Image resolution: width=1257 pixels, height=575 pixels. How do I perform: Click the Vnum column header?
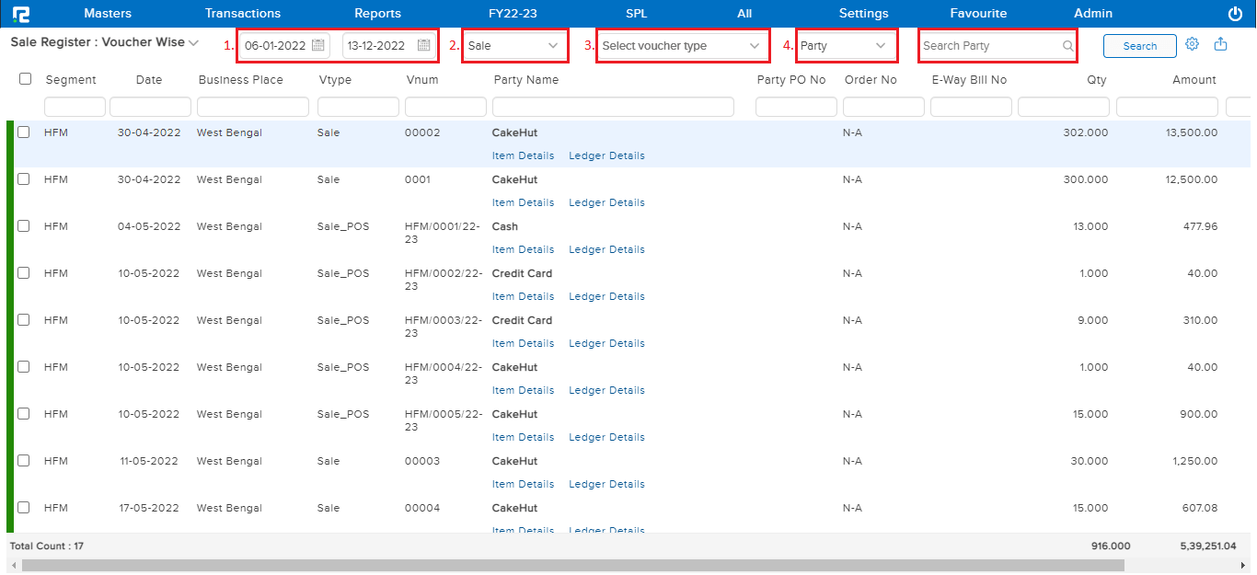[x=422, y=80]
